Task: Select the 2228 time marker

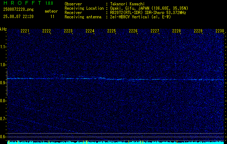Action: pyautogui.click(x=176, y=31)
